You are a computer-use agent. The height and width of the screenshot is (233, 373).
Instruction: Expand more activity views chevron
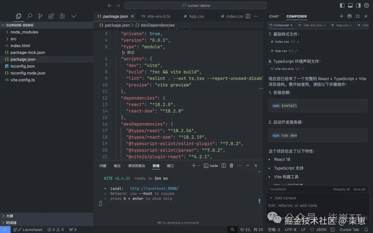click(x=74, y=17)
